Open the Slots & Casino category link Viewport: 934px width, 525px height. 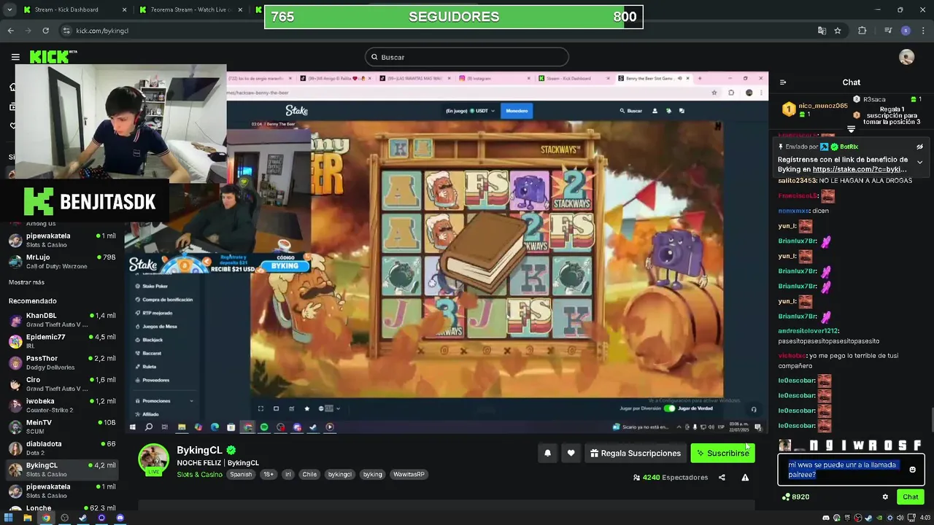tap(199, 475)
